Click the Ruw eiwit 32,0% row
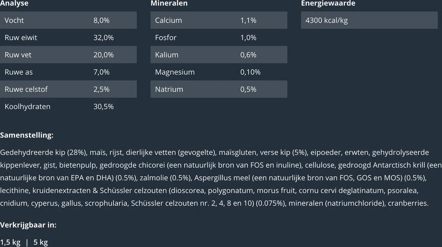The width and height of the screenshot is (442, 247). (x=69, y=38)
